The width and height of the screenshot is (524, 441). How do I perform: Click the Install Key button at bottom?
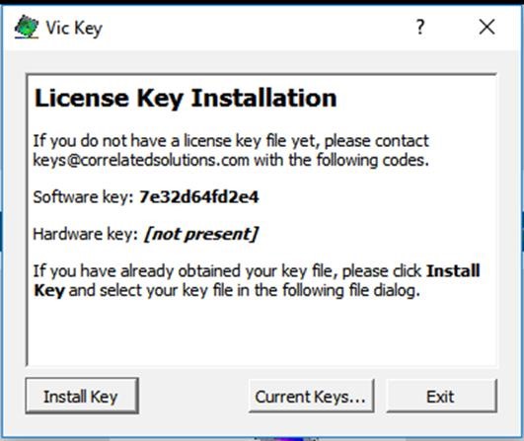(82, 397)
